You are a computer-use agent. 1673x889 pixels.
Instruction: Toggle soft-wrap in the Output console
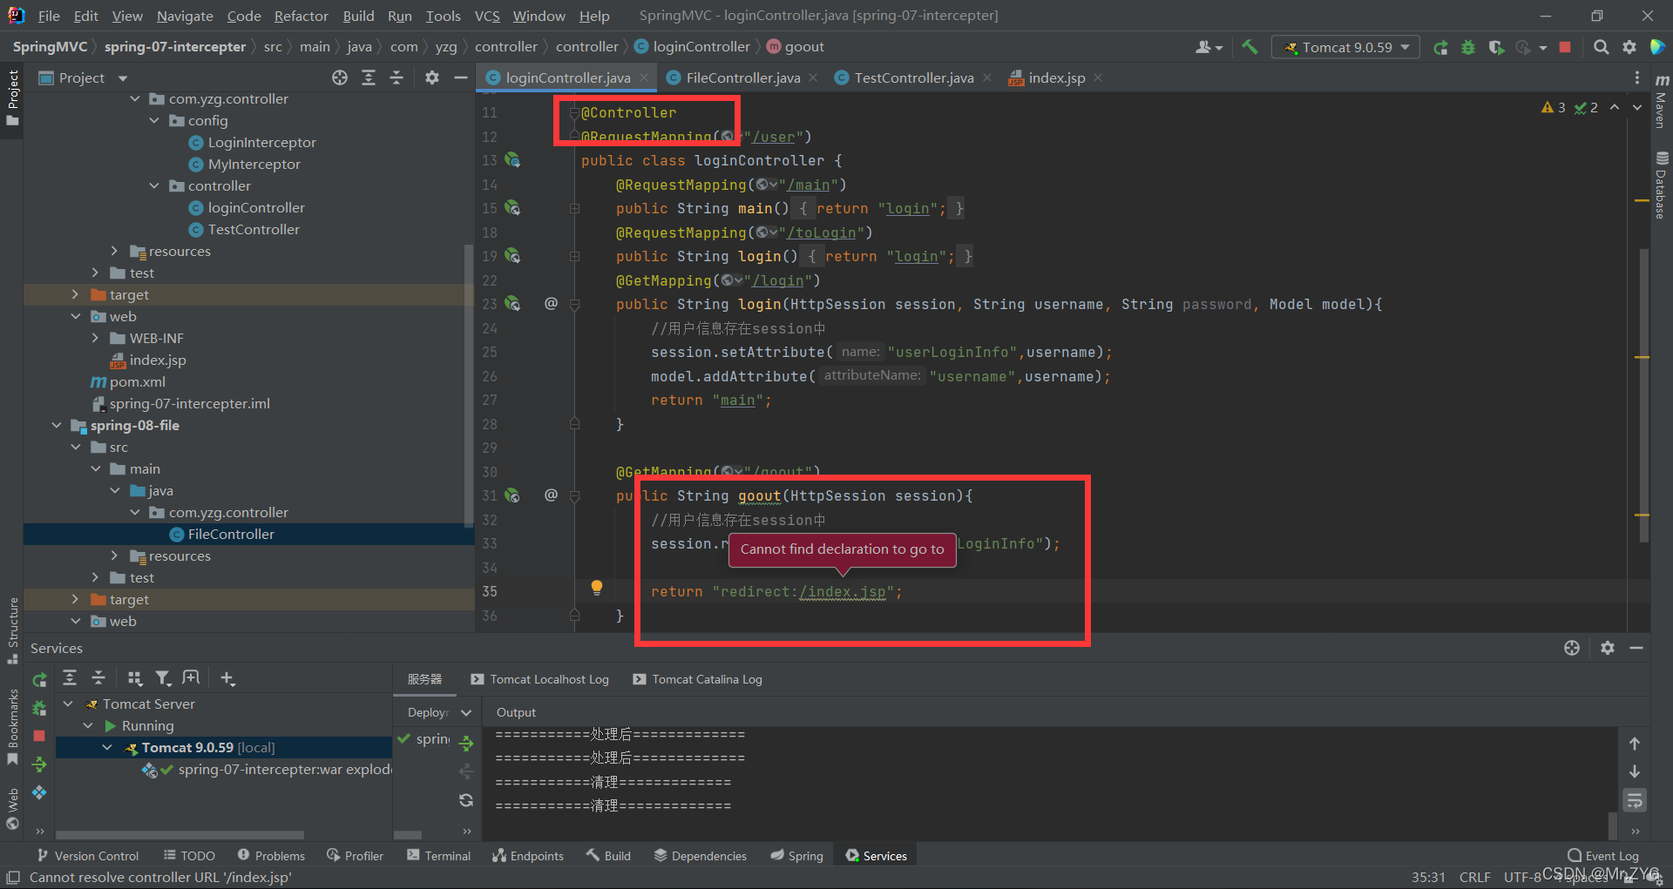[1635, 800]
